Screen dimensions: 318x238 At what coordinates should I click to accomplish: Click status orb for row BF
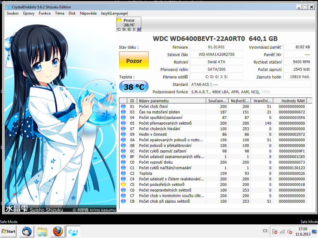(123, 156)
